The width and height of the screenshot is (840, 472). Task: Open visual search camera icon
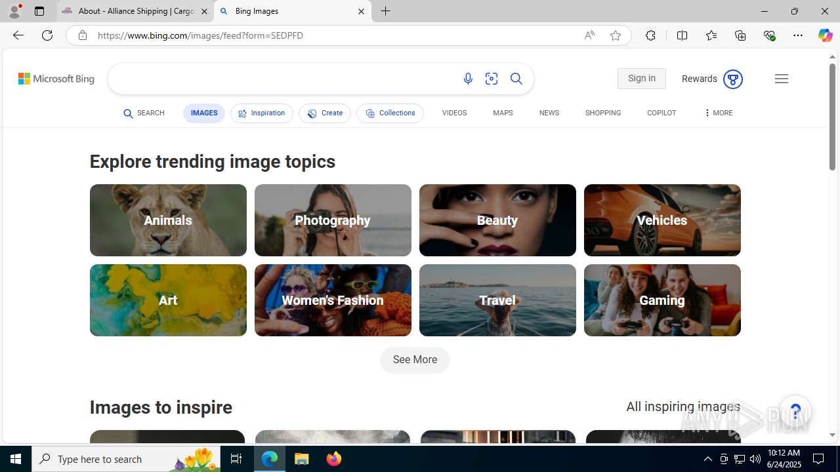coord(492,79)
